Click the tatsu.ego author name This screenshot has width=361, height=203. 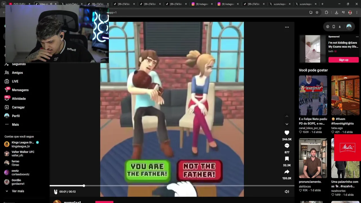[x=337, y=128]
